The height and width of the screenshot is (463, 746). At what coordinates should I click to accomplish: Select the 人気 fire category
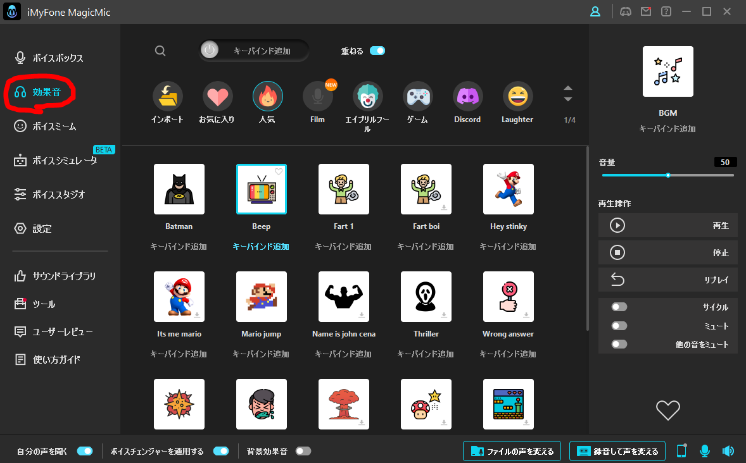267,97
